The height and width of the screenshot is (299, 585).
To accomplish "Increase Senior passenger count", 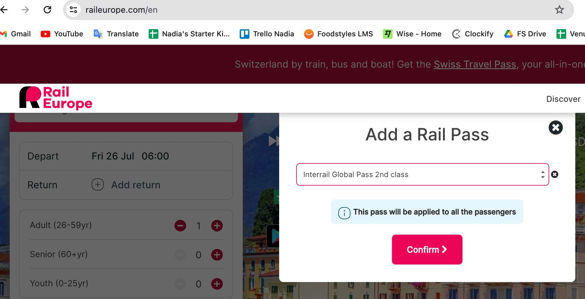I will point(217,255).
